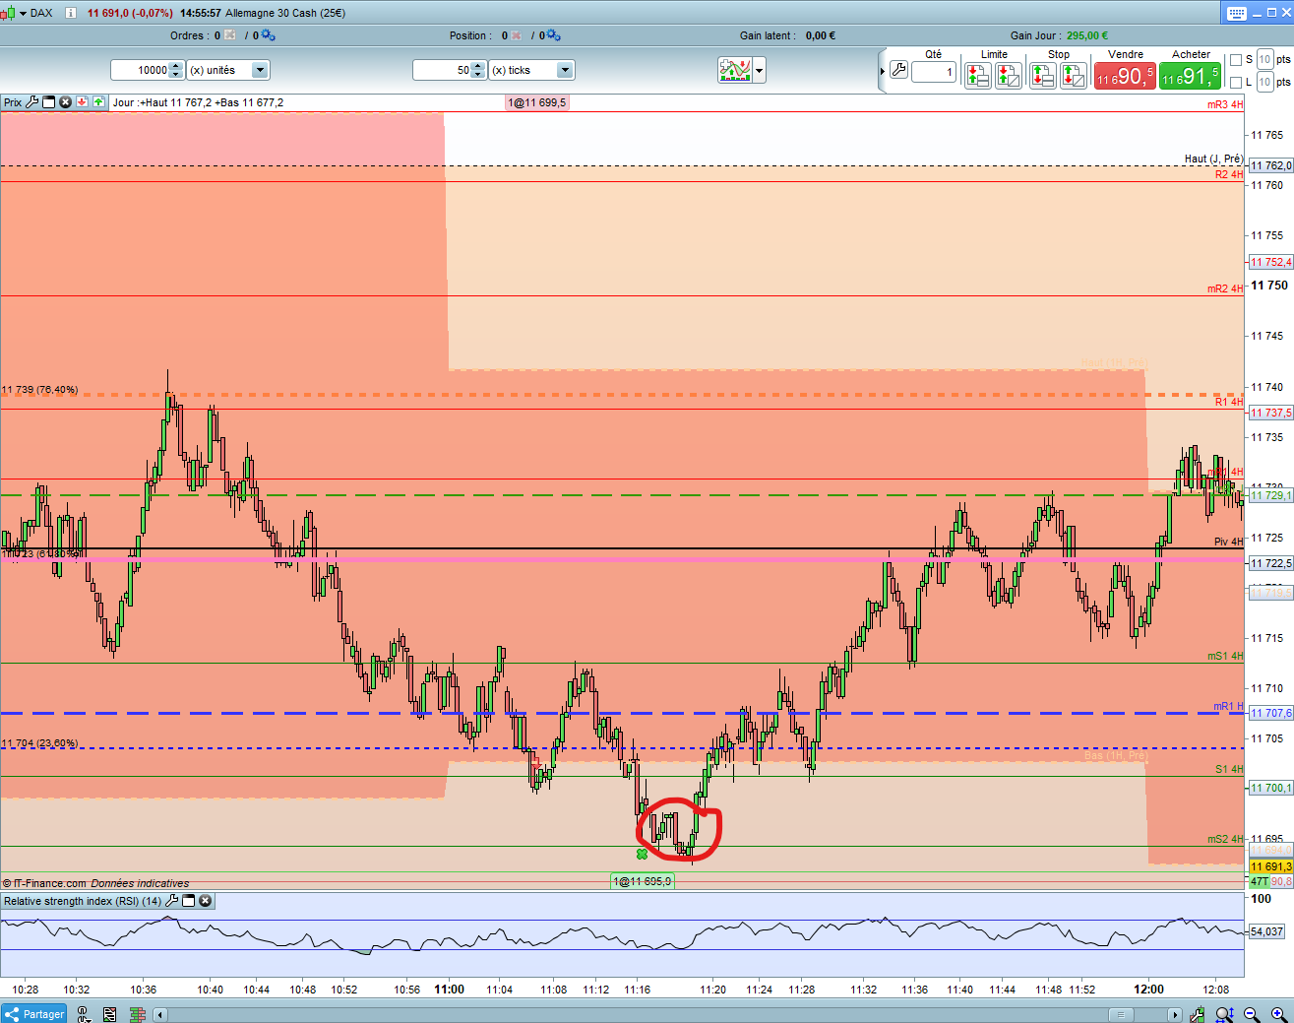Adjust the 50 ticks spinner
Image resolution: width=1294 pixels, height=1023 pixels.
tap(478, 70)
